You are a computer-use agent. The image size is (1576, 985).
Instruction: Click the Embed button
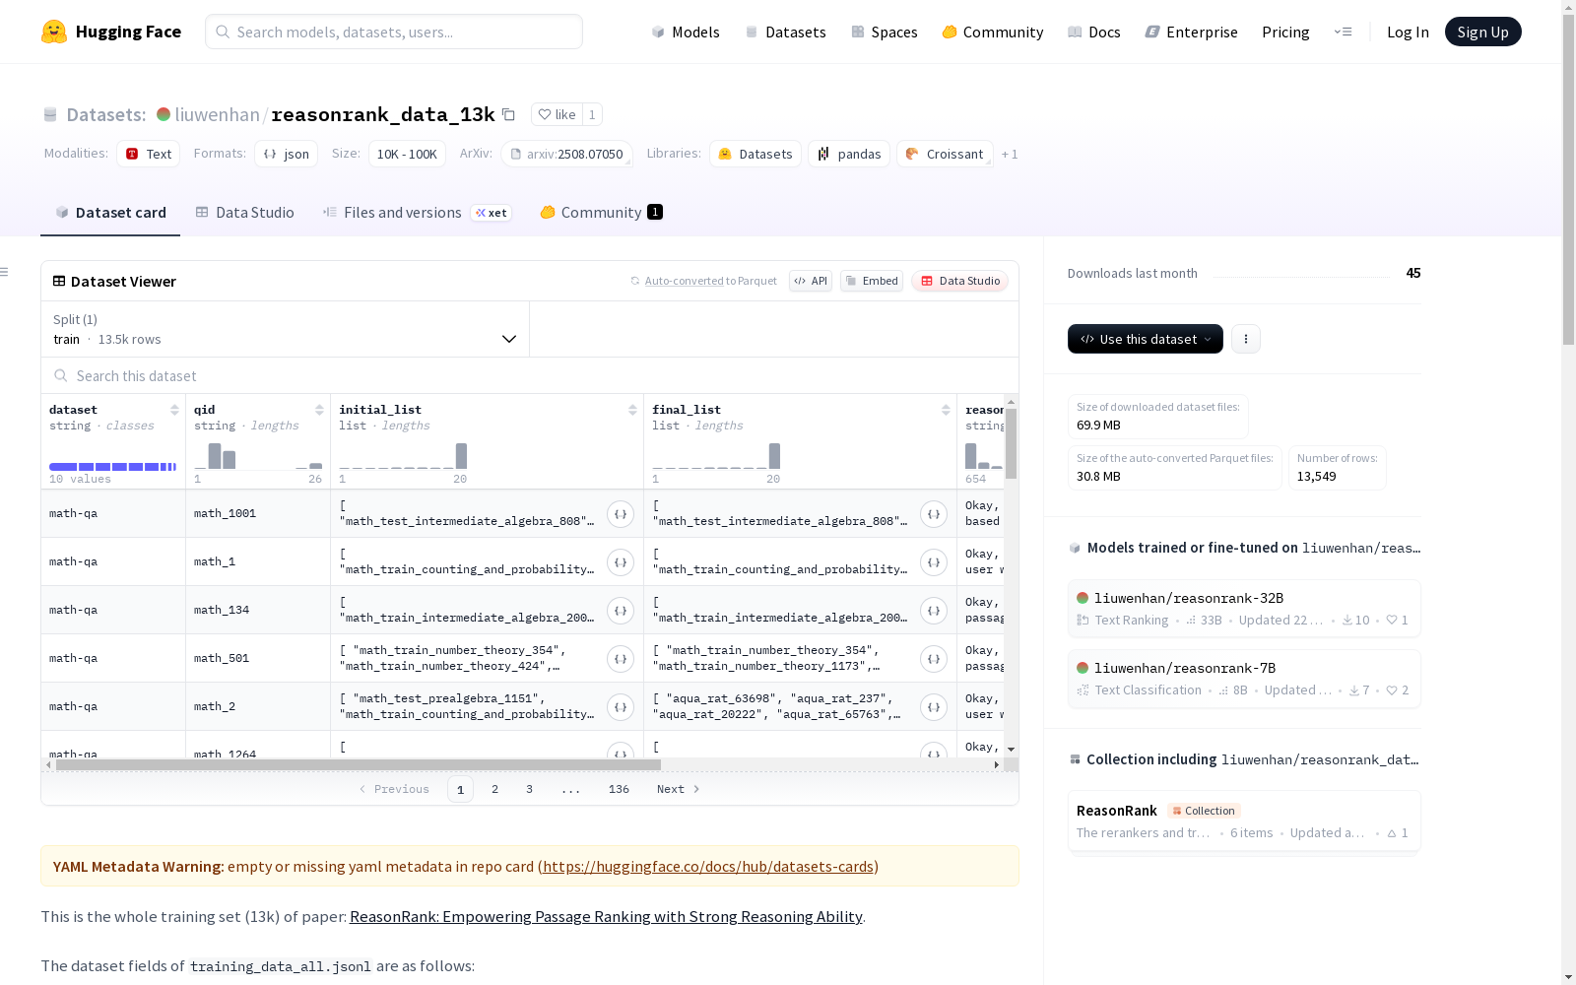click(x=872, y=281)
